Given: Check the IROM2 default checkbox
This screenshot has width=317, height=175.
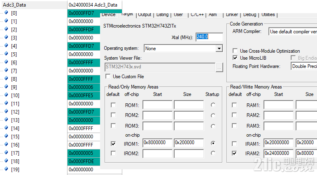Looking at the screenshot, I should pyautogui.click(x=113, y=153).
